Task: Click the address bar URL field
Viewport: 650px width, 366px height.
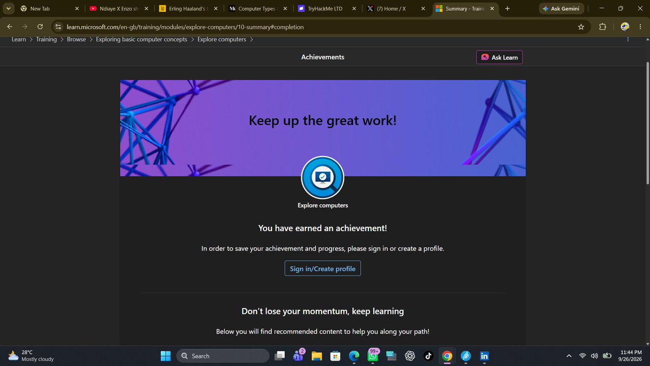Action: coord(320,27)
